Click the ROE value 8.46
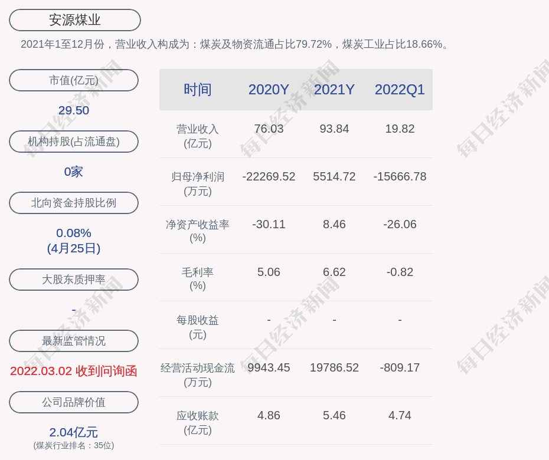Viewport: 549px width, 460px height. coord(334,224)
